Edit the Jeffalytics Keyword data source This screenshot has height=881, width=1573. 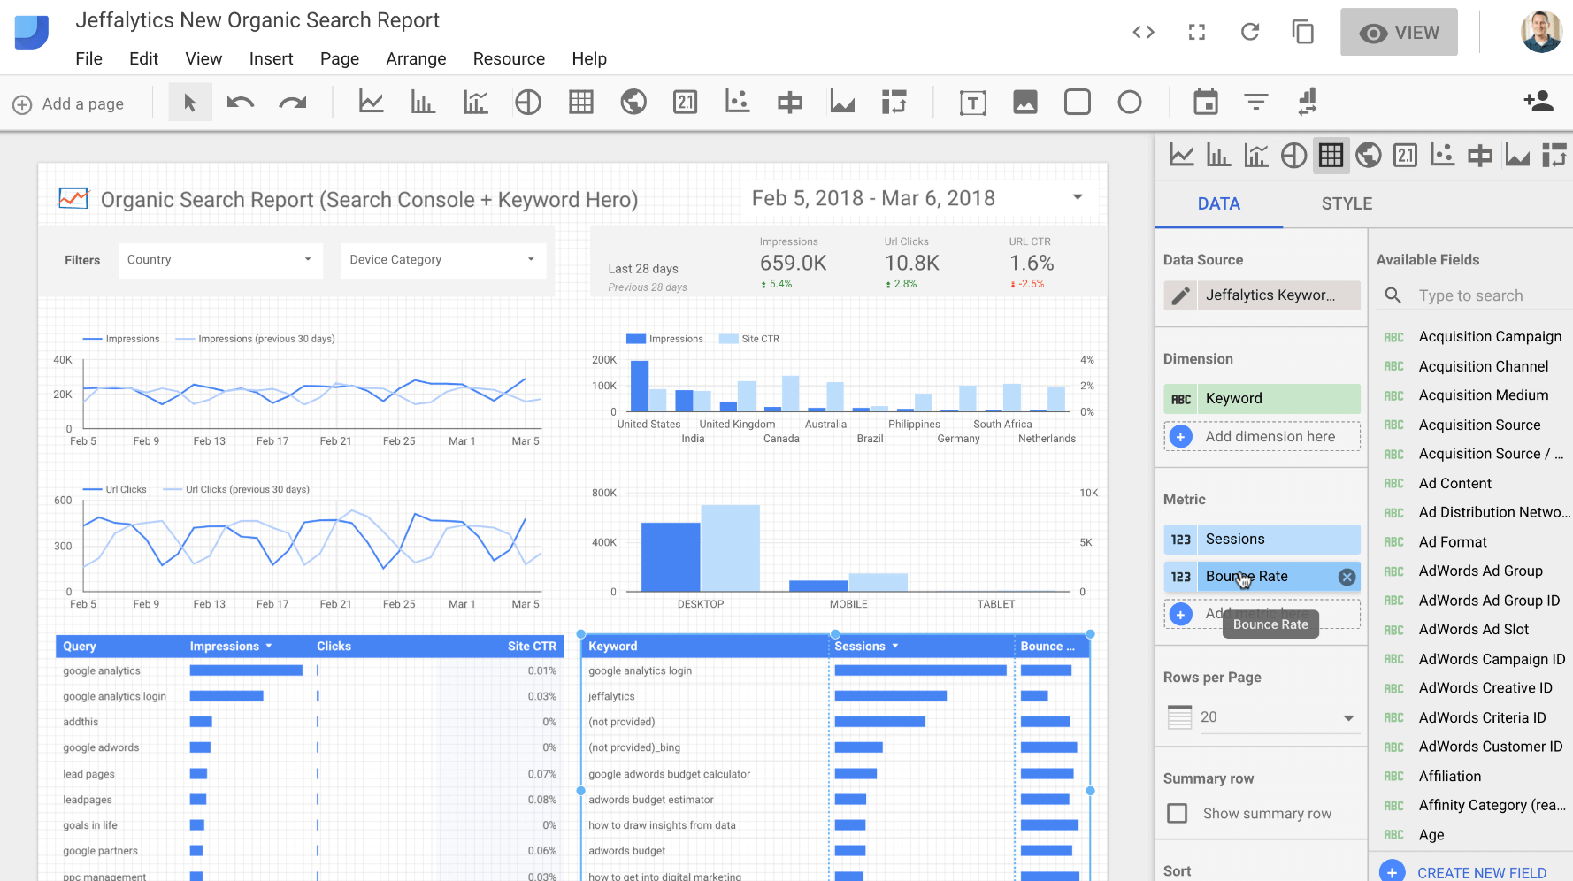(1180, 295)
